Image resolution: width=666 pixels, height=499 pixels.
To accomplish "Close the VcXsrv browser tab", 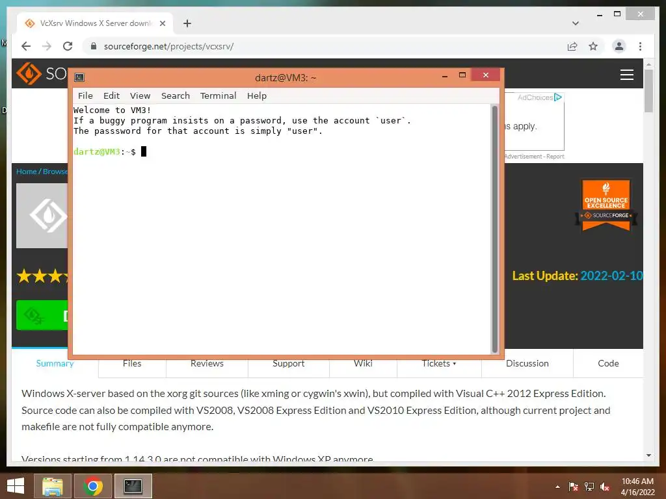I will pyautogui.click(x=162, y=23).
